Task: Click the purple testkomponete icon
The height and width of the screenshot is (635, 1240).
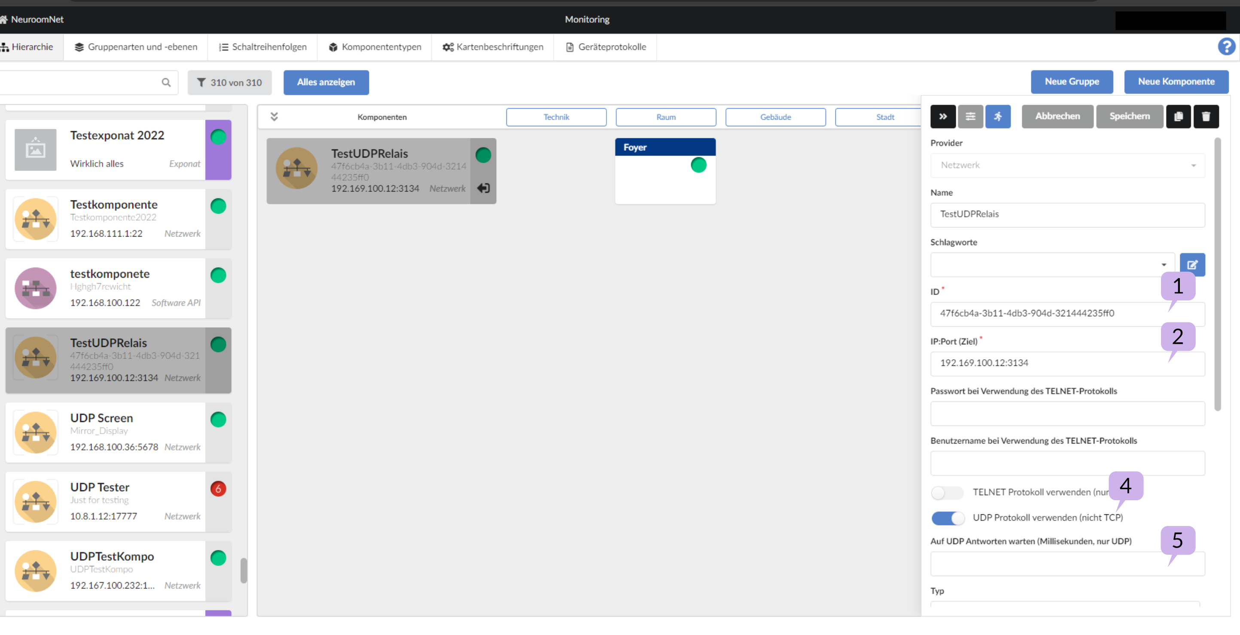Action: point(35,288)
